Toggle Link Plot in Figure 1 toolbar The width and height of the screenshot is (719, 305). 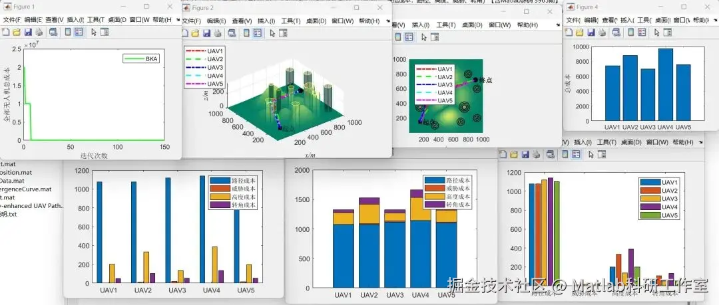(53, 32)
